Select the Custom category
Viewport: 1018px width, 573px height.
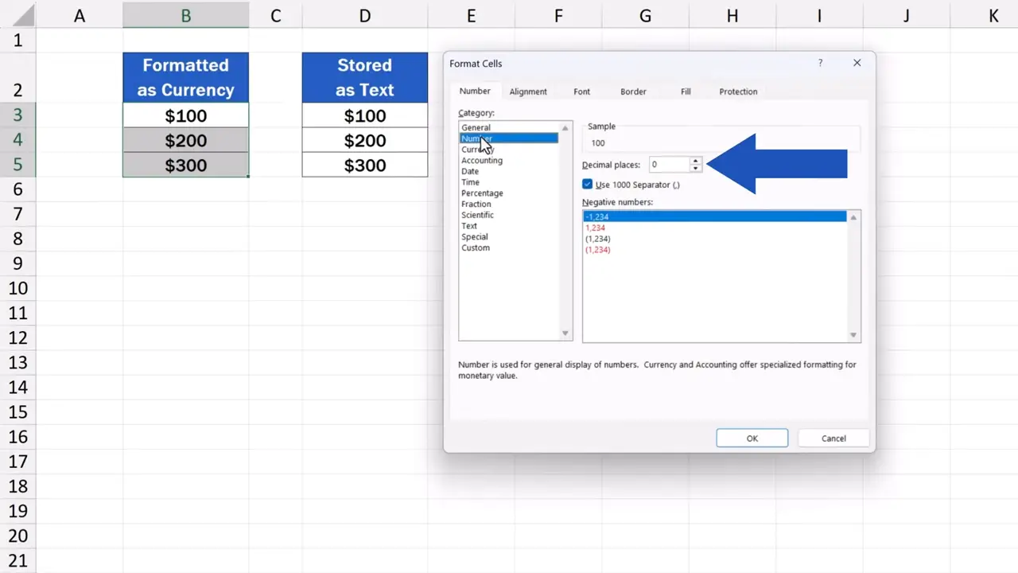[476, 248]
